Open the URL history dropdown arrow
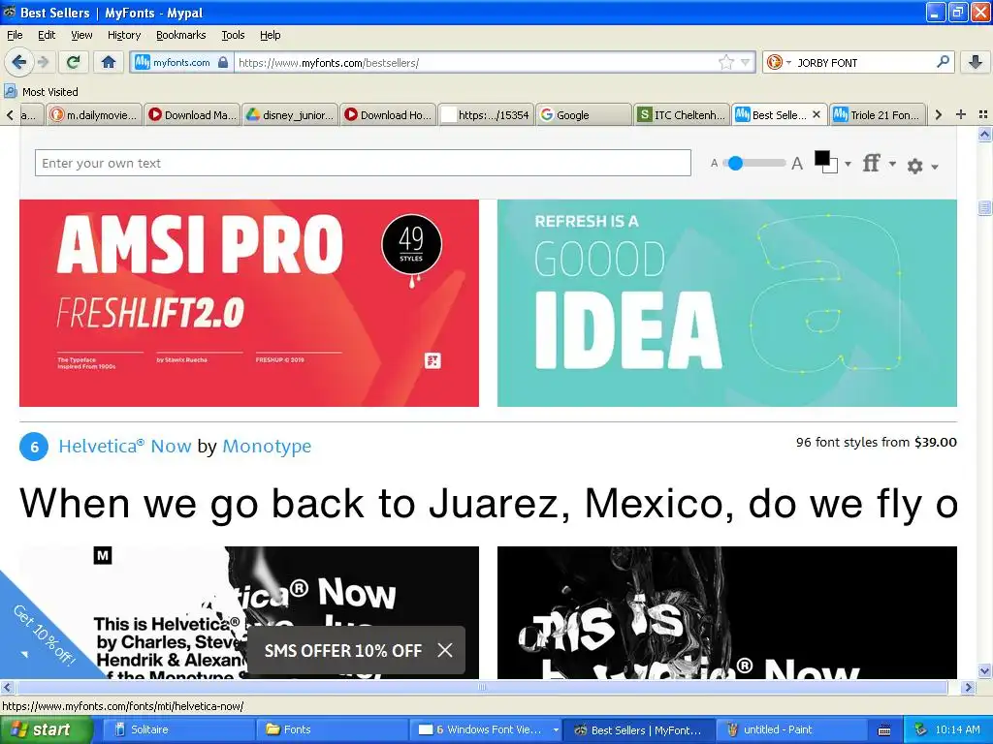 click(746, 62)
